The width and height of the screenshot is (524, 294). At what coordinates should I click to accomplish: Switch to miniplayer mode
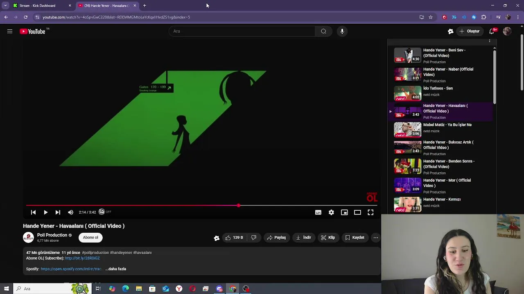pos(344,212)
